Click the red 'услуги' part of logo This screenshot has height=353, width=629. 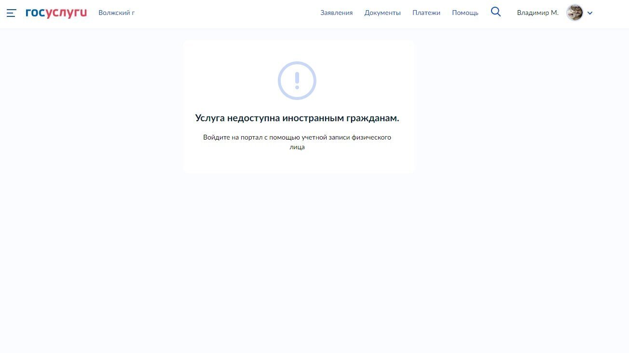tap(67, 13)
